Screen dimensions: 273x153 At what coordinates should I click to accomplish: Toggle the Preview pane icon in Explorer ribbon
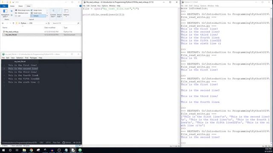tap(12, 11)
